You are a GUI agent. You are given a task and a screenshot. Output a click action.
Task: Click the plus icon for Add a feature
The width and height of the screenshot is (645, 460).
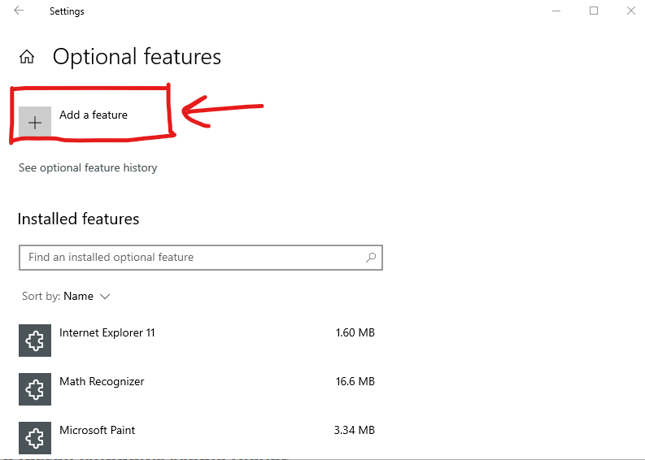click(x=35, y=123)
